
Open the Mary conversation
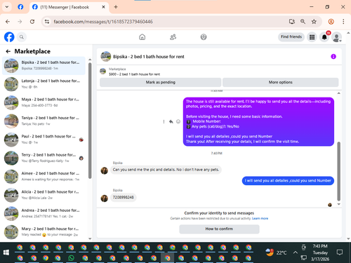coord(44,231)
